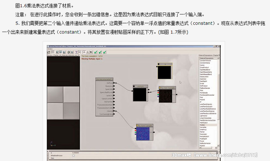Click the green channel output of the dark Texture Sample
Image resolution: width=270 pixels, height=161 pixels.
pos(158,95)
